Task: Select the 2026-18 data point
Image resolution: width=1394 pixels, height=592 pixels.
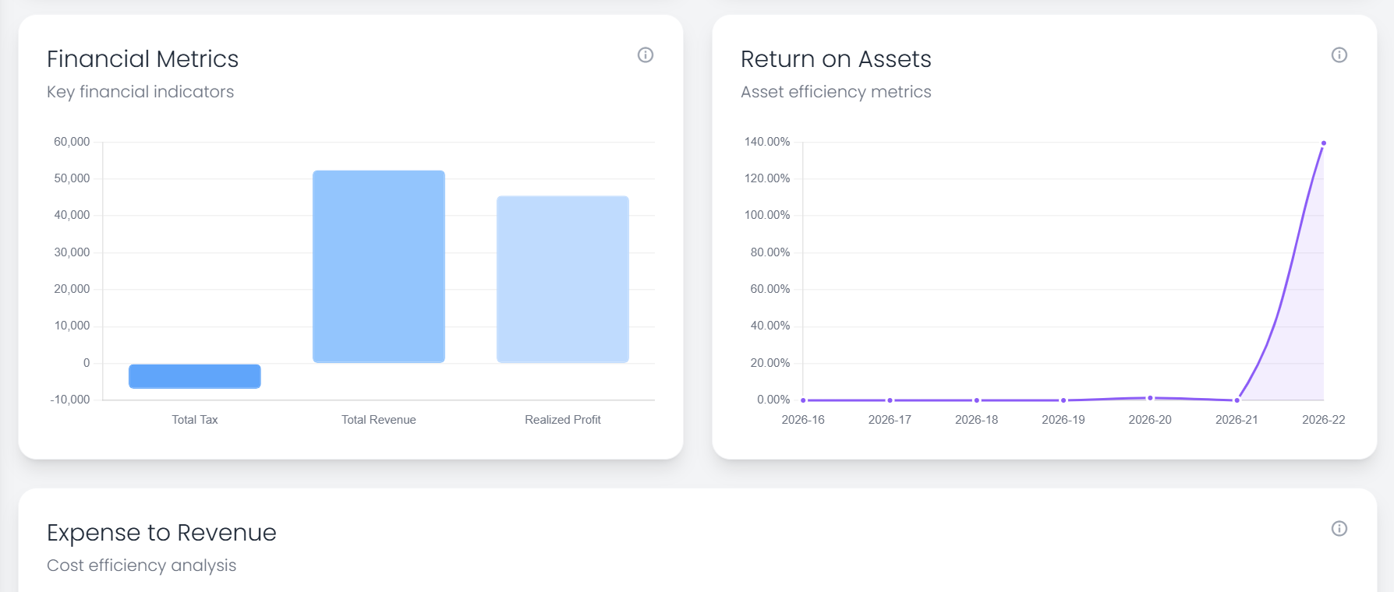Action: pos(977,400)
